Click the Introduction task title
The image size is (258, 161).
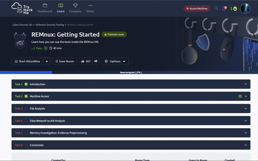[x=38, y=84]
